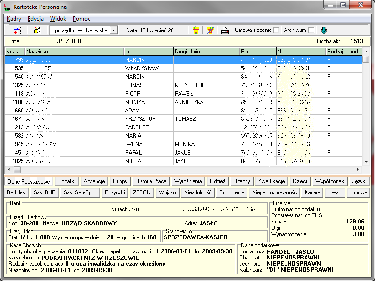Select the Dane Podstawowe tab
The width and height of the screenshot is (375, 281).
click(29, 181)
